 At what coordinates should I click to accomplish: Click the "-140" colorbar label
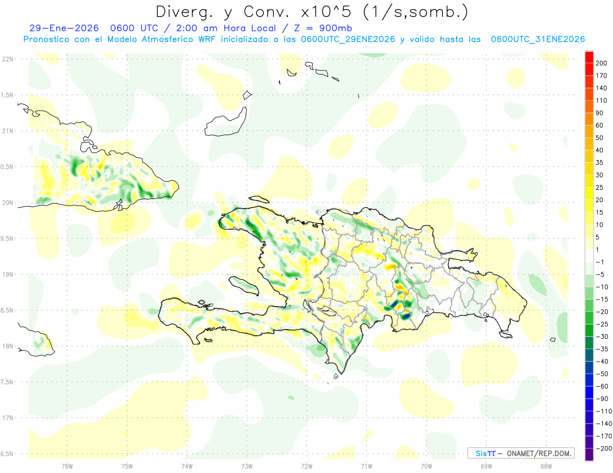(603, 424)
